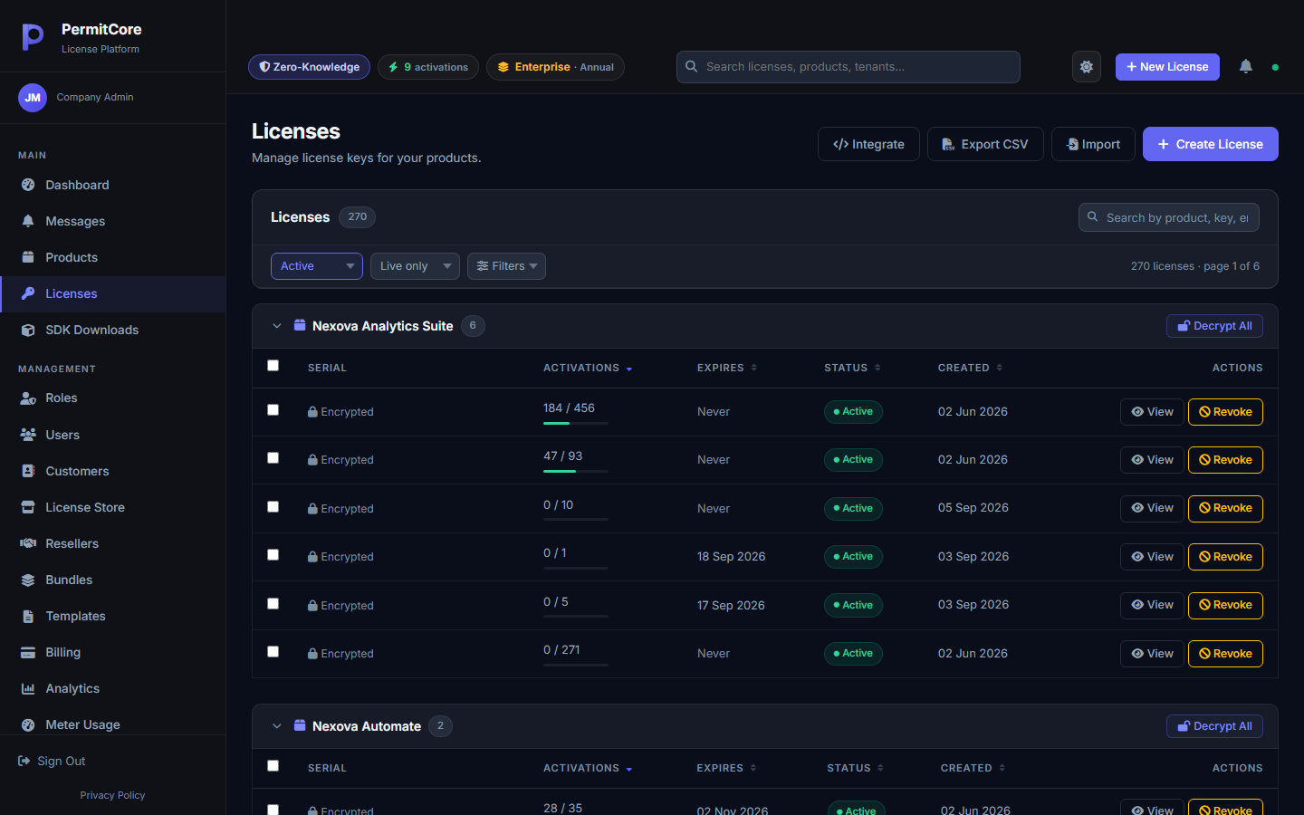Click the PermitCore logo icon
Screen dimensions: 1304x815
[x=33, y=37]
